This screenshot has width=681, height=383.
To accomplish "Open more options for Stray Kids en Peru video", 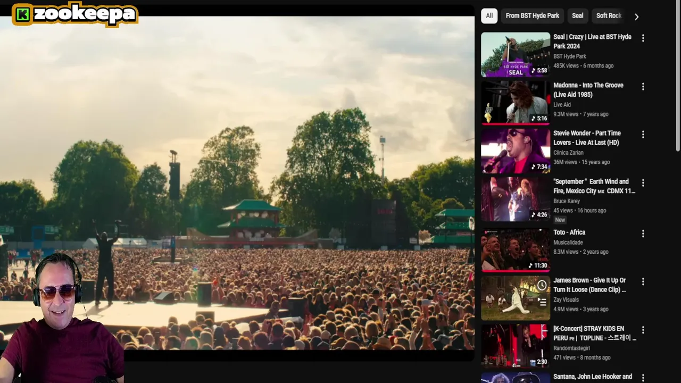I will point(643,330).
